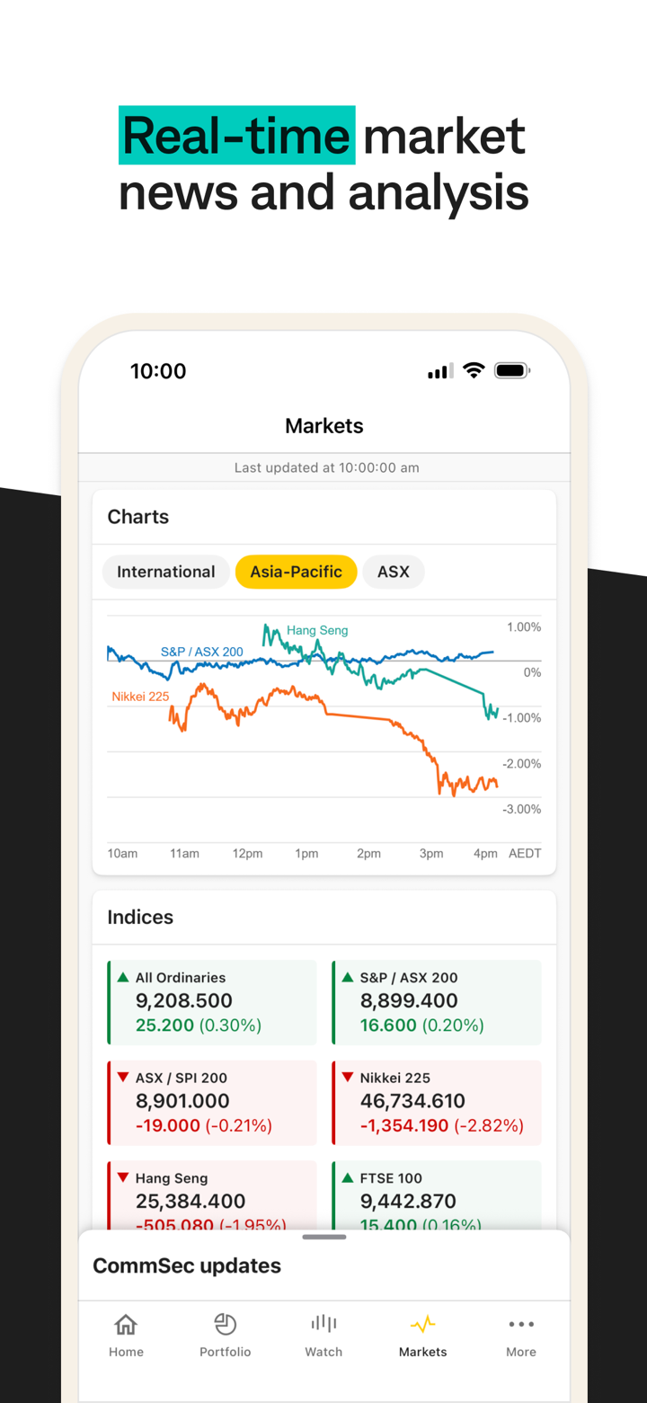This screenshot has height=1403, width=647.
Task: Tap the orange Nikkei 225 chart line label
Action: coord(140,697)
